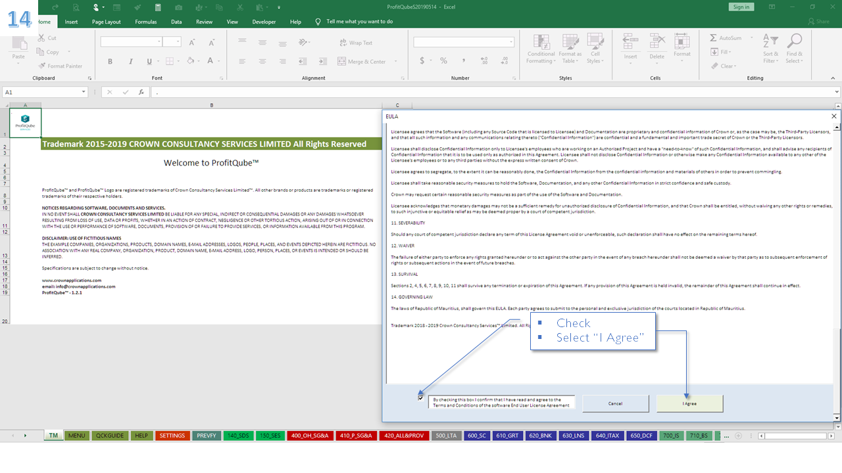
Task: Open the Formulas ribbon tab
Action: [145, 22]
